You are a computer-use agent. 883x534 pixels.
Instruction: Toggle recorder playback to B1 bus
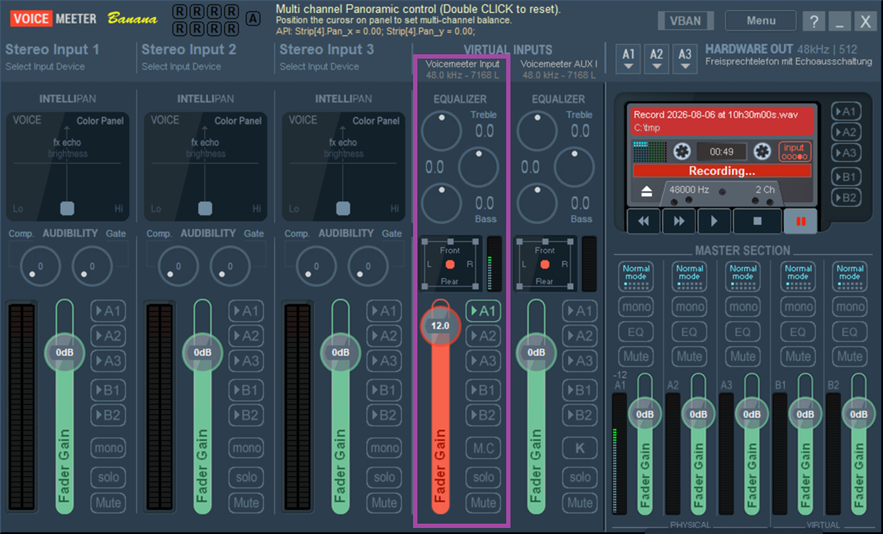tap(846, 177)
